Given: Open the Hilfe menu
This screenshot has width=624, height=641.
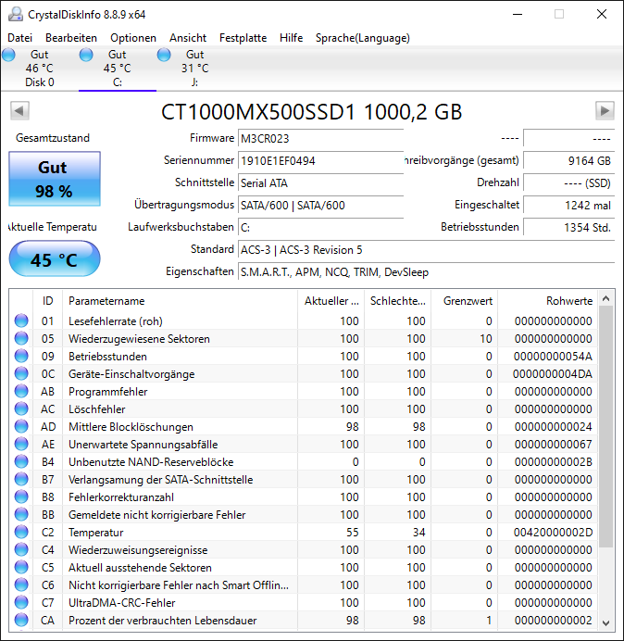Looking at the screenshot, I should tap(291, 38).
